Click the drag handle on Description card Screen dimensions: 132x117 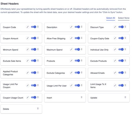82,27
